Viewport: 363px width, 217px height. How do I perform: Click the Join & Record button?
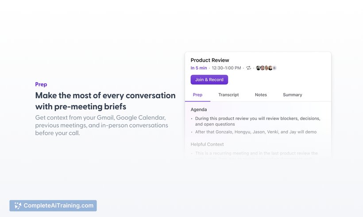(x=209, y=80)
